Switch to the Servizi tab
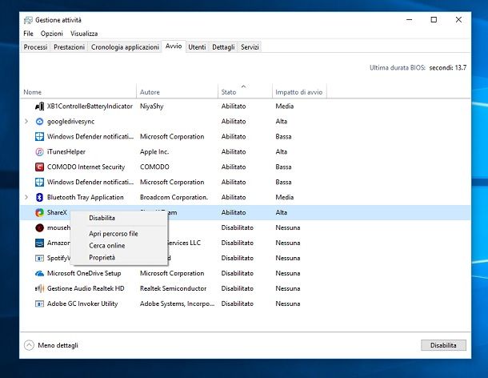488x378 pixels. point(250,47)
